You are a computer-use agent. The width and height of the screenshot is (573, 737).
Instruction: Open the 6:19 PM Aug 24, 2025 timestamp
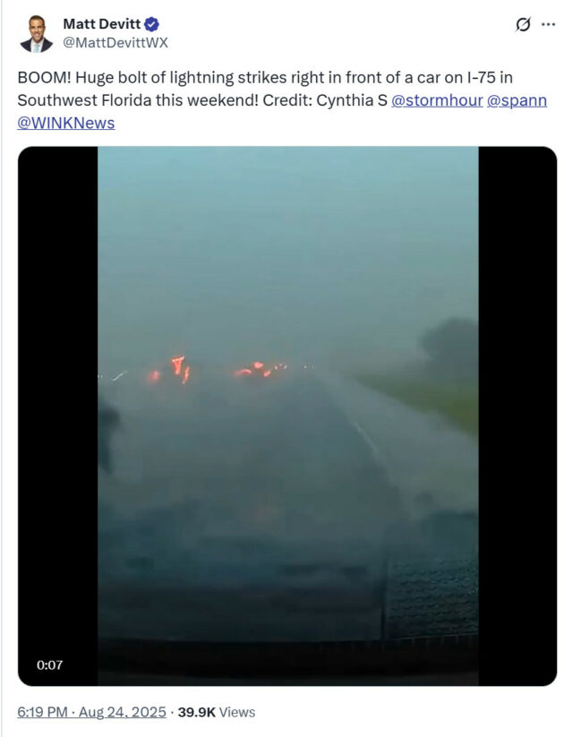91,712
